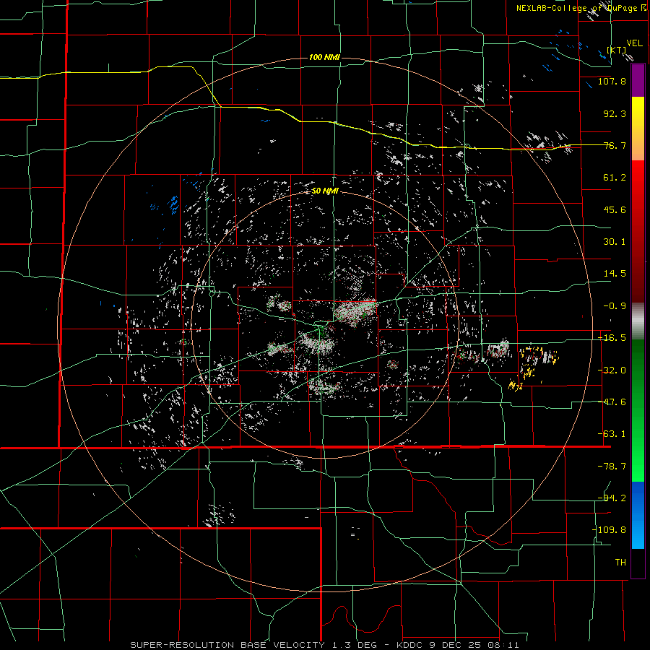The width and height of the screenshot is (650, 650).
Task: Select the 14.5 scale value
Action: 615,274
